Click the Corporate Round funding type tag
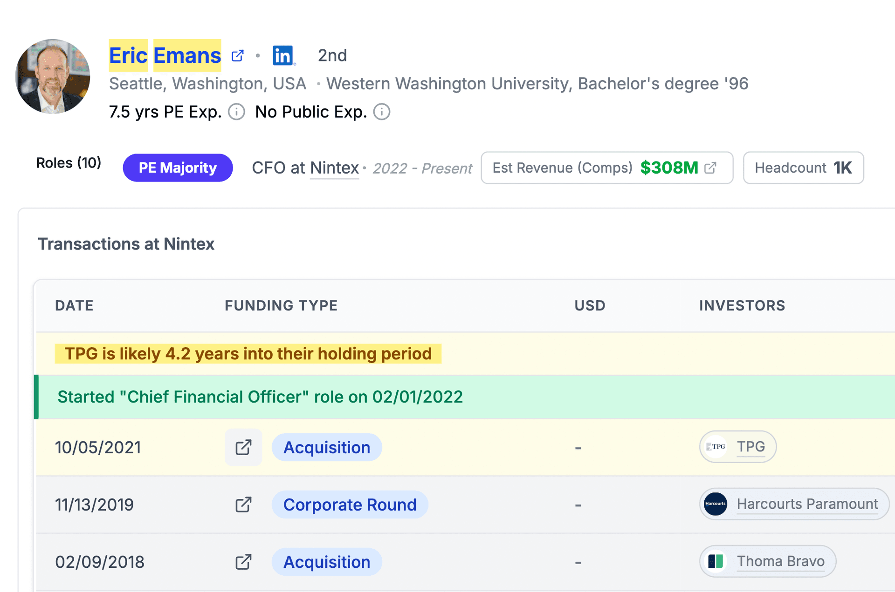895x592 pixels. point(350,505)
